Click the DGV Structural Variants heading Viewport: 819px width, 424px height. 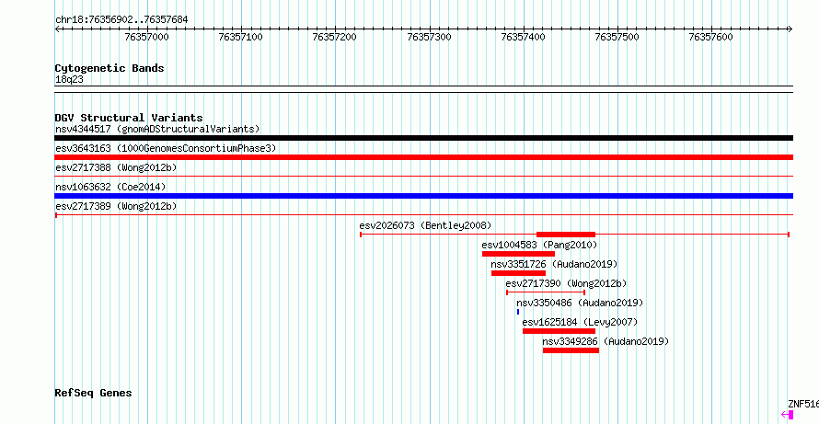129,118
